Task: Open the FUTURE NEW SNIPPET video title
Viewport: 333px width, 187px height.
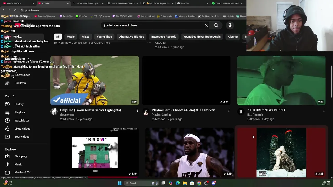Action: click(x=266, y=110)
